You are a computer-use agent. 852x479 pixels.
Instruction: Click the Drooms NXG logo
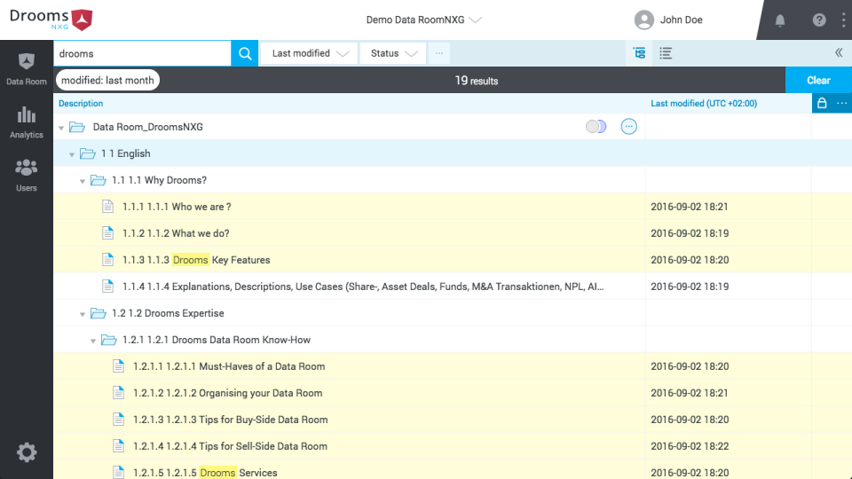51,20
